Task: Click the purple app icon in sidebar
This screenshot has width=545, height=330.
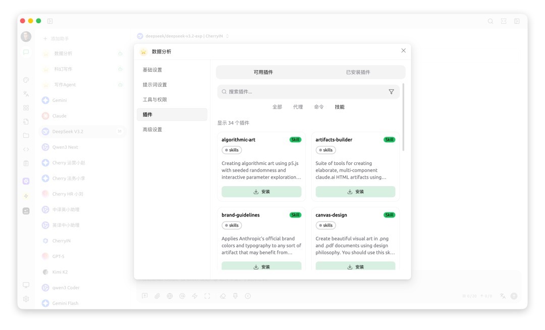Action: pyautogui.click(x=26, y=181)
